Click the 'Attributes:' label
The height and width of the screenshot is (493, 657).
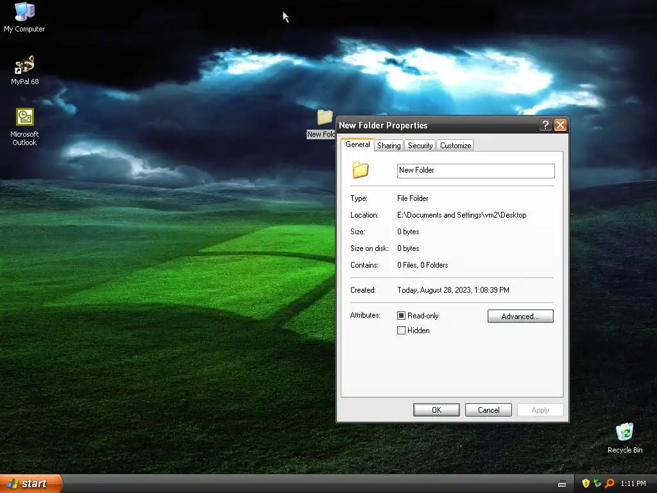pyautogui.click(x=365, y=315)
